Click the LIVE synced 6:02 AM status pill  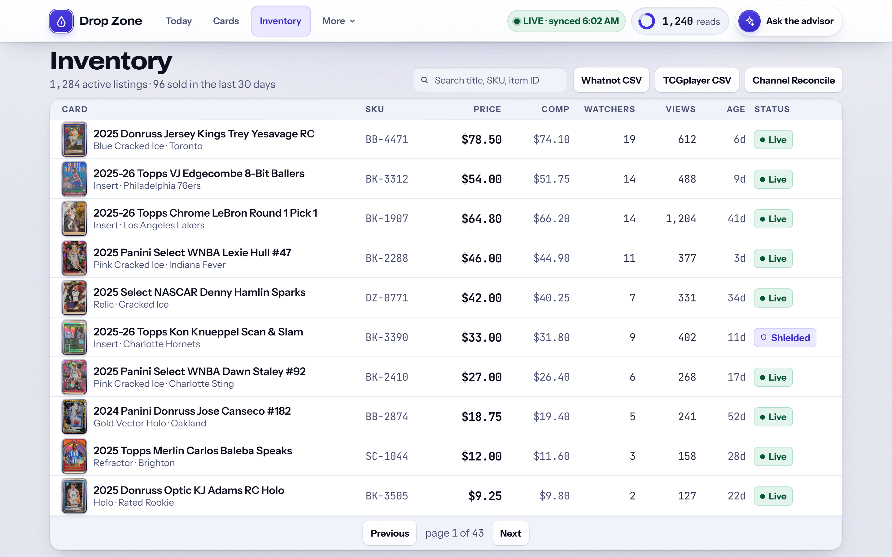(566, 21)
